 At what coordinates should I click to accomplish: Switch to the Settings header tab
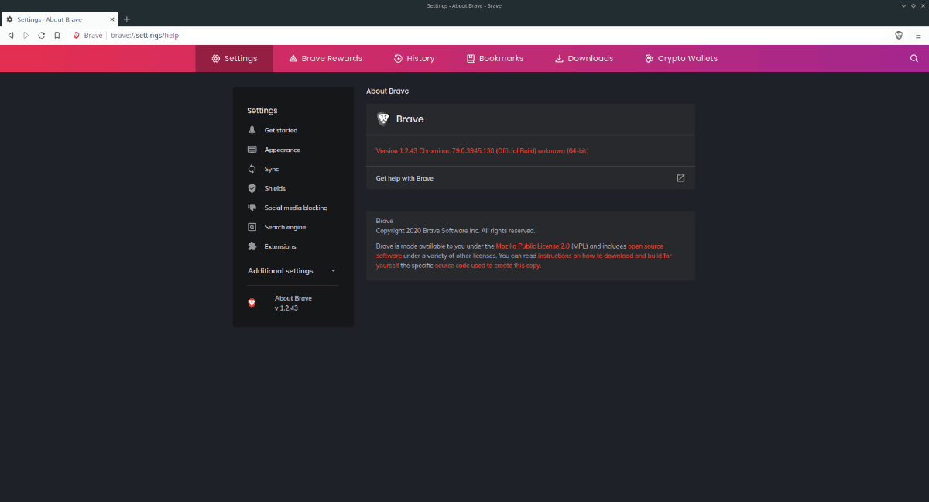tap(234, 58)
